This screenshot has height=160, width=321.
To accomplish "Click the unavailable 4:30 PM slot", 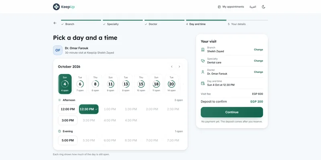I will click(131, 120).
